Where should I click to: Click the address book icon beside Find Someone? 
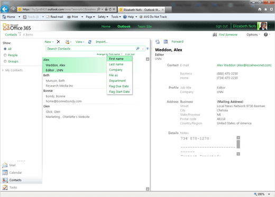click(215, 34)
